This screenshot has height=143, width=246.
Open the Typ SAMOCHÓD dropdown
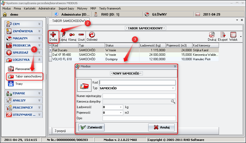tap(173, 88)
